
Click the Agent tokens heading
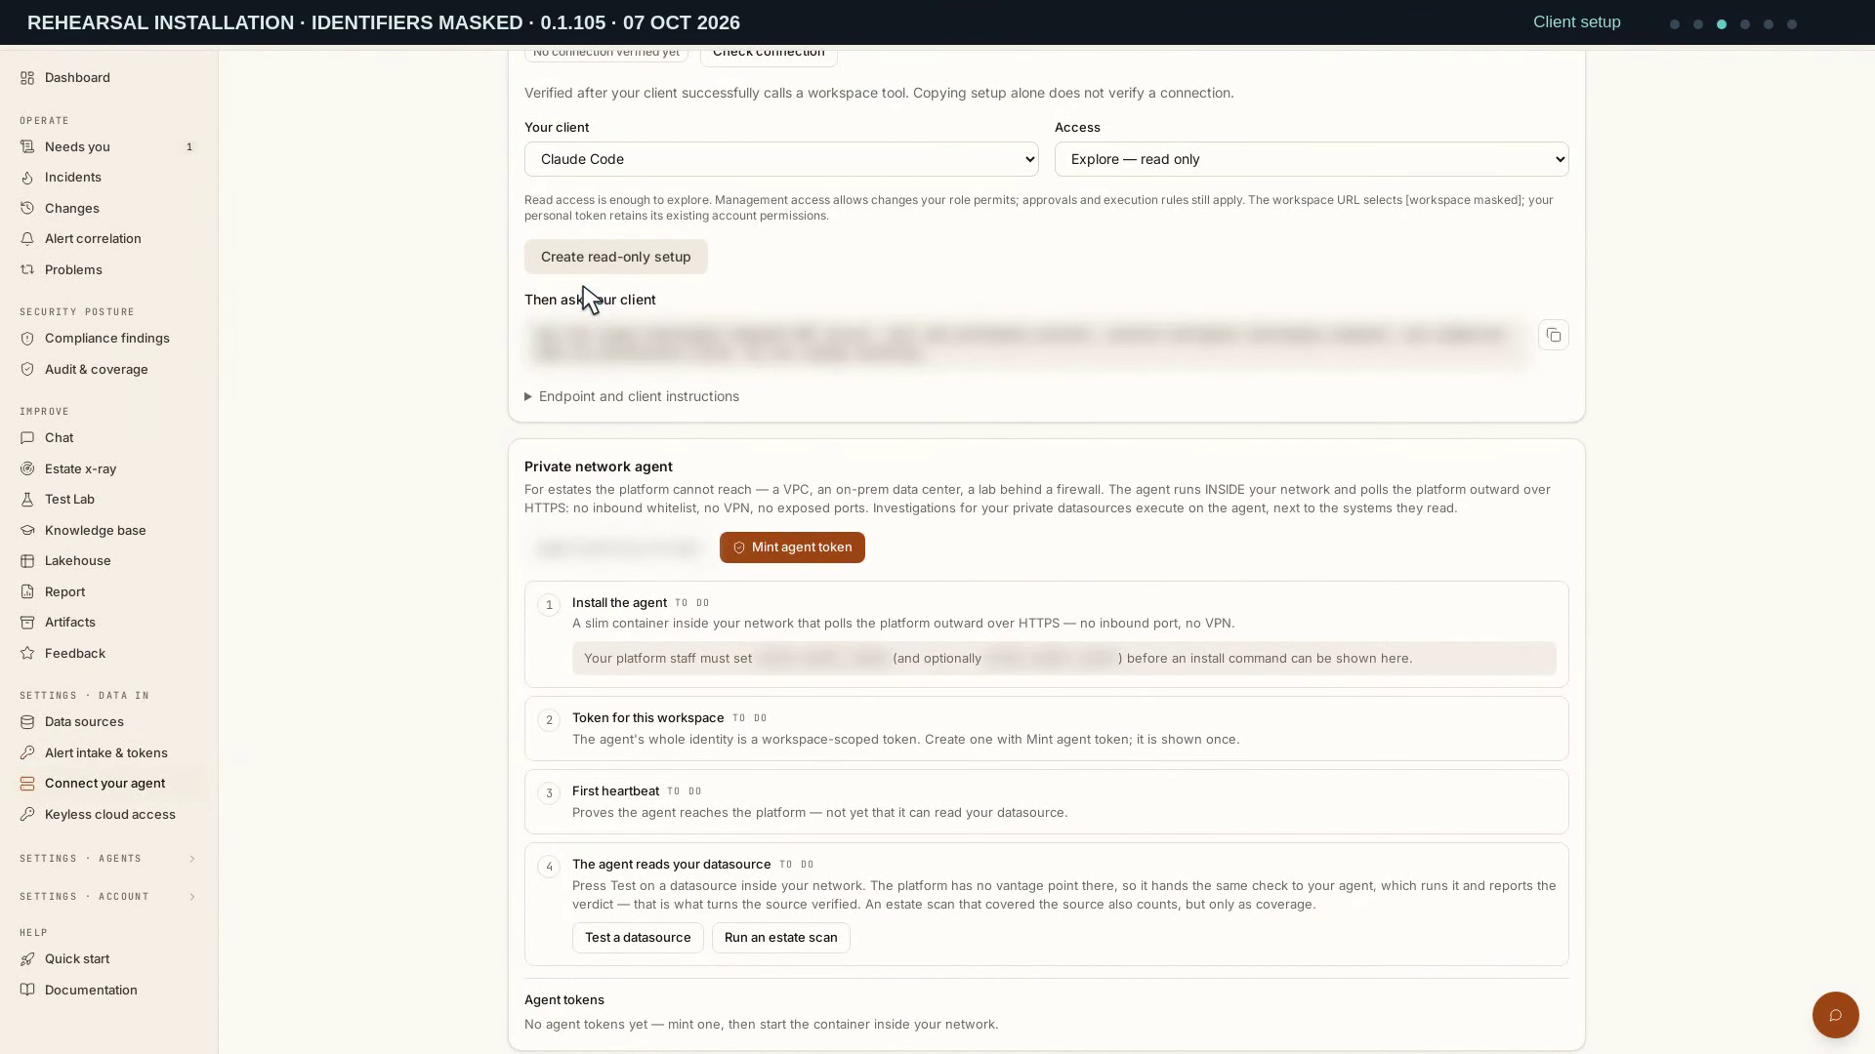[x=564, y=1000]
